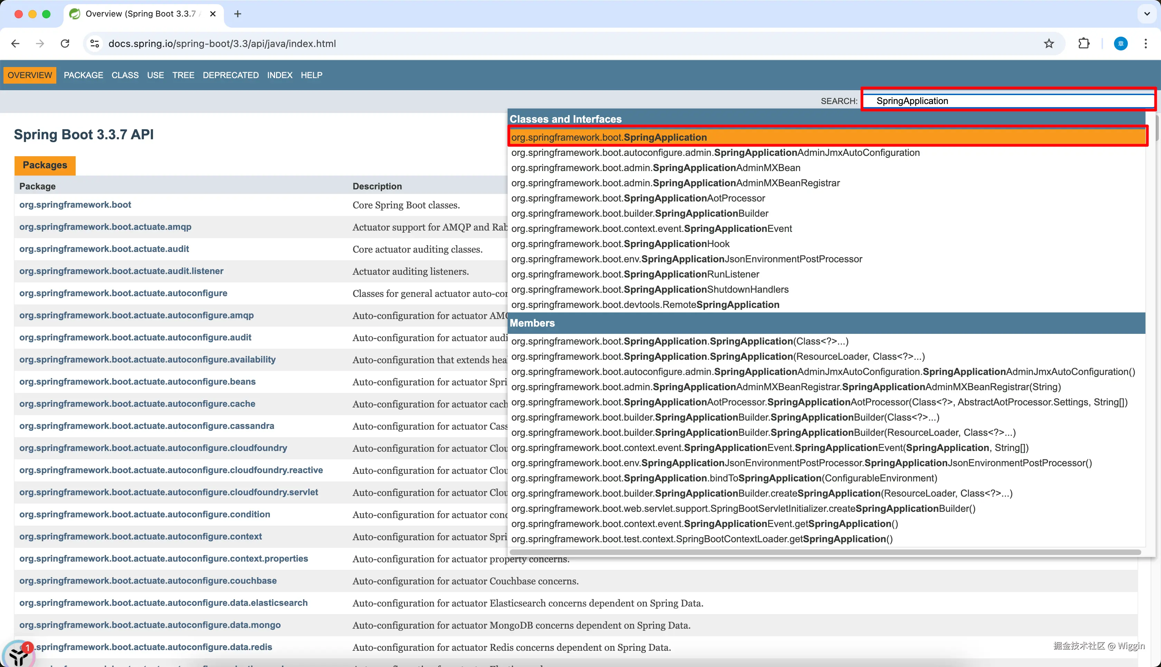Click the profile avatar icon
1161x667 pixels.
tap(1120, 44)
